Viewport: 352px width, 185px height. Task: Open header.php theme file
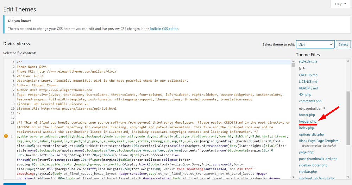pyautogui.click(x=307, y=121)
